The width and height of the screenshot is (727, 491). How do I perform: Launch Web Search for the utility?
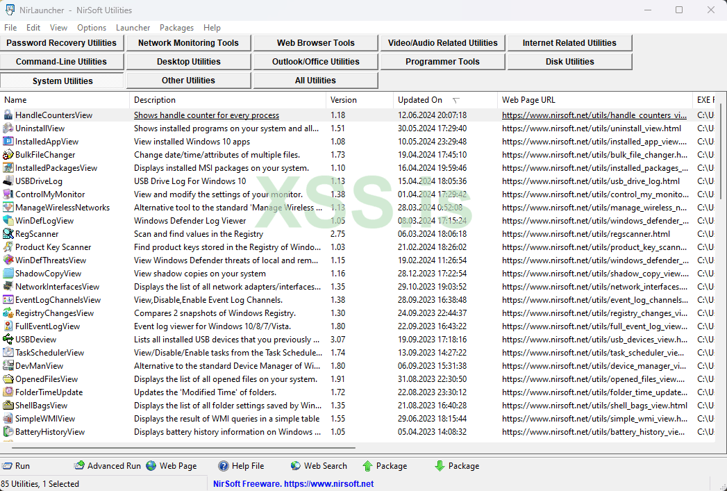(319, 466)
